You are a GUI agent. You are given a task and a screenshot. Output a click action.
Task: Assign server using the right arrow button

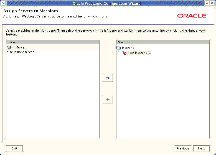pyautogui.click(x=108, y=78)
